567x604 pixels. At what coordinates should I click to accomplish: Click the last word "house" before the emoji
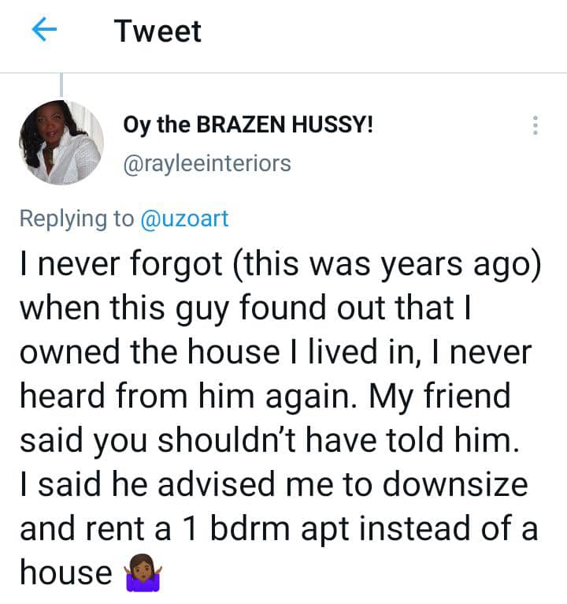click(65, 572)
